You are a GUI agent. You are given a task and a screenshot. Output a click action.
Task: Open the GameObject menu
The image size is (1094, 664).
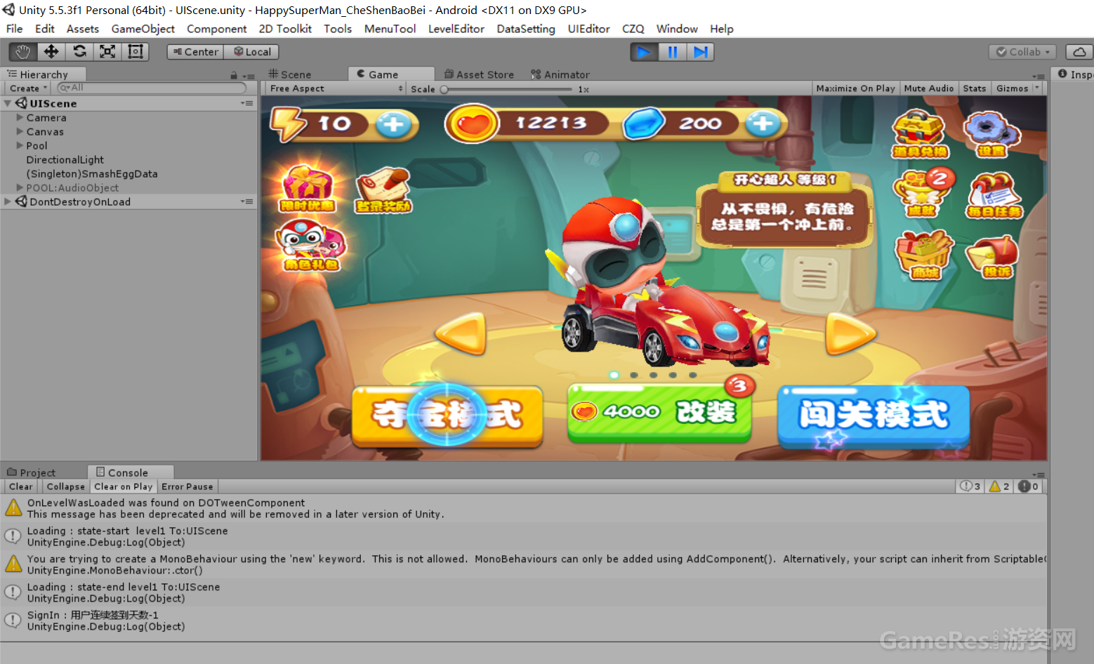tap(143, 29)
